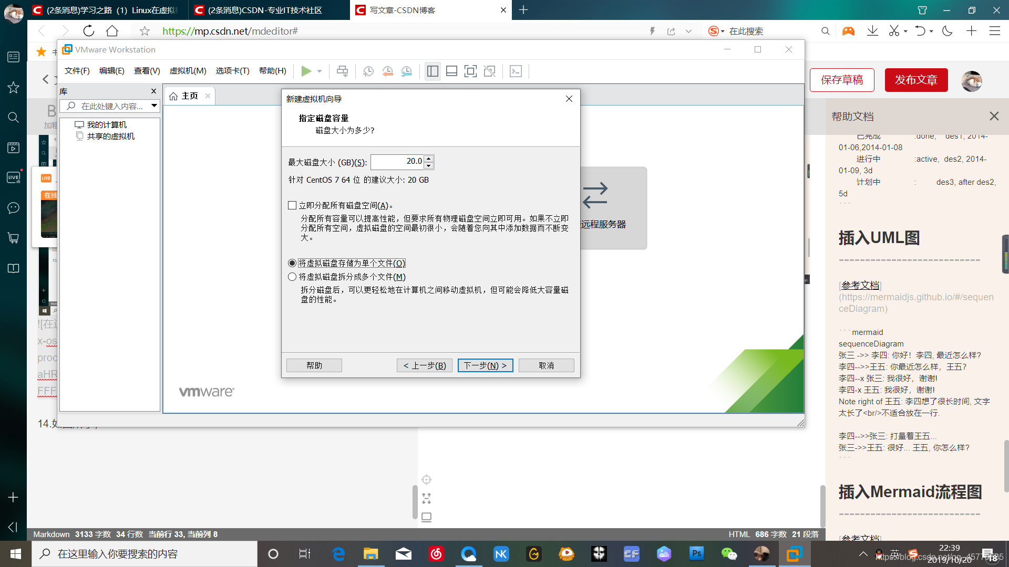This screenshot has height=567, width=1009.
Task: Click the Unity mode icon
Action: coord(489,71)
